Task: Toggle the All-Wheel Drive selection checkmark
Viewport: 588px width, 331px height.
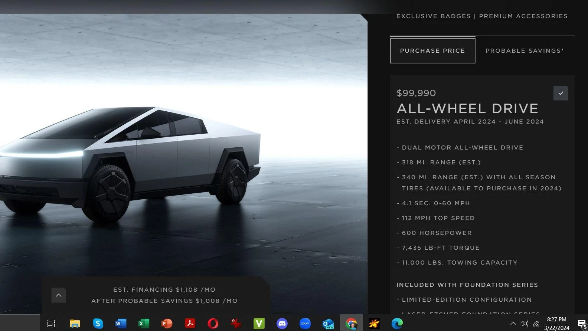Action: pyautogui.click(x=561, y=93)
